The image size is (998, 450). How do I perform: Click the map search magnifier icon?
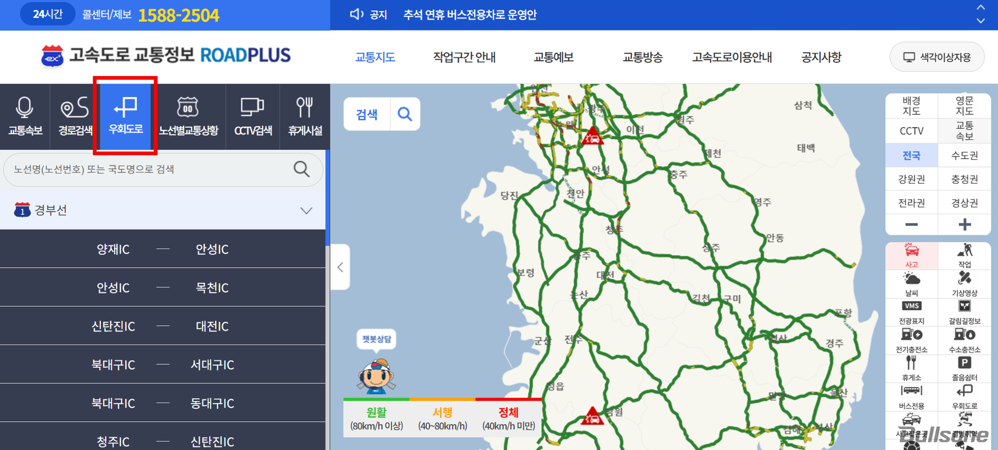tap(405, 114)
